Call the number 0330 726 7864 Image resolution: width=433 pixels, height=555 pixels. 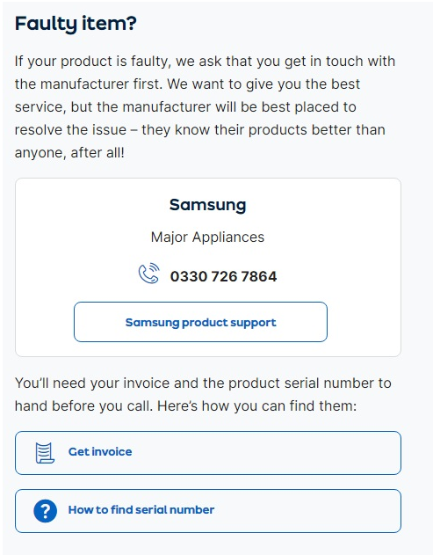223,276
